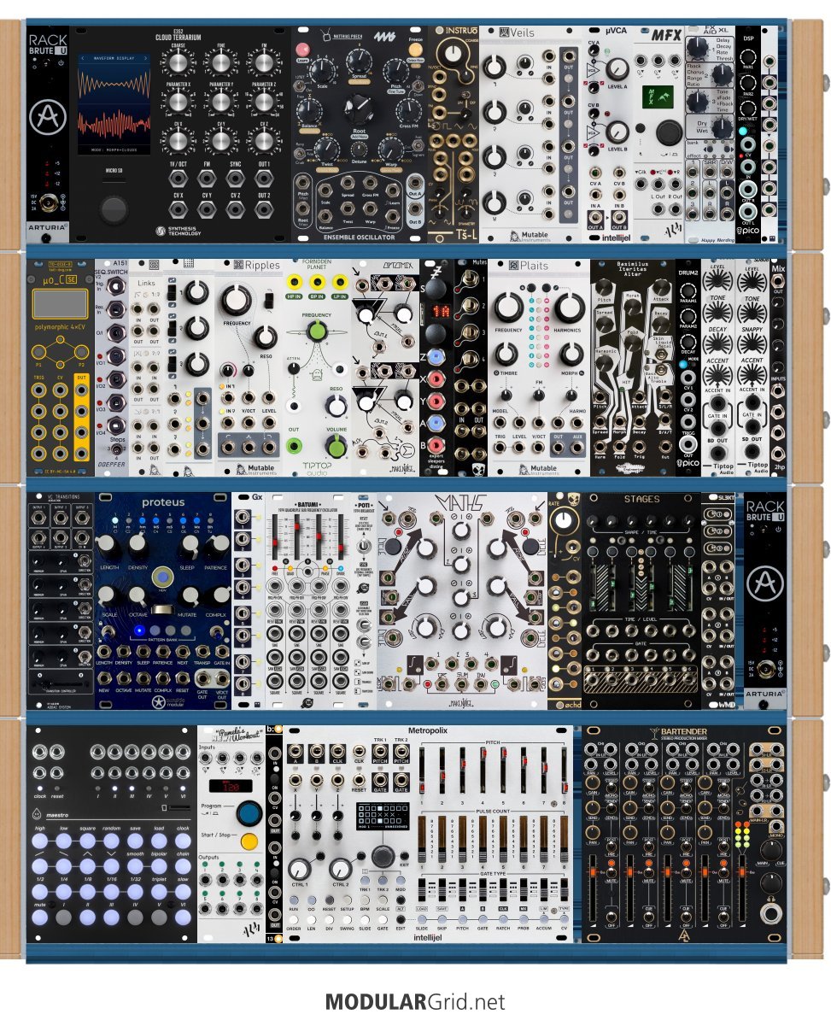
Task: Click the Metropolix OLED grid display
Action: click(383, 816)
